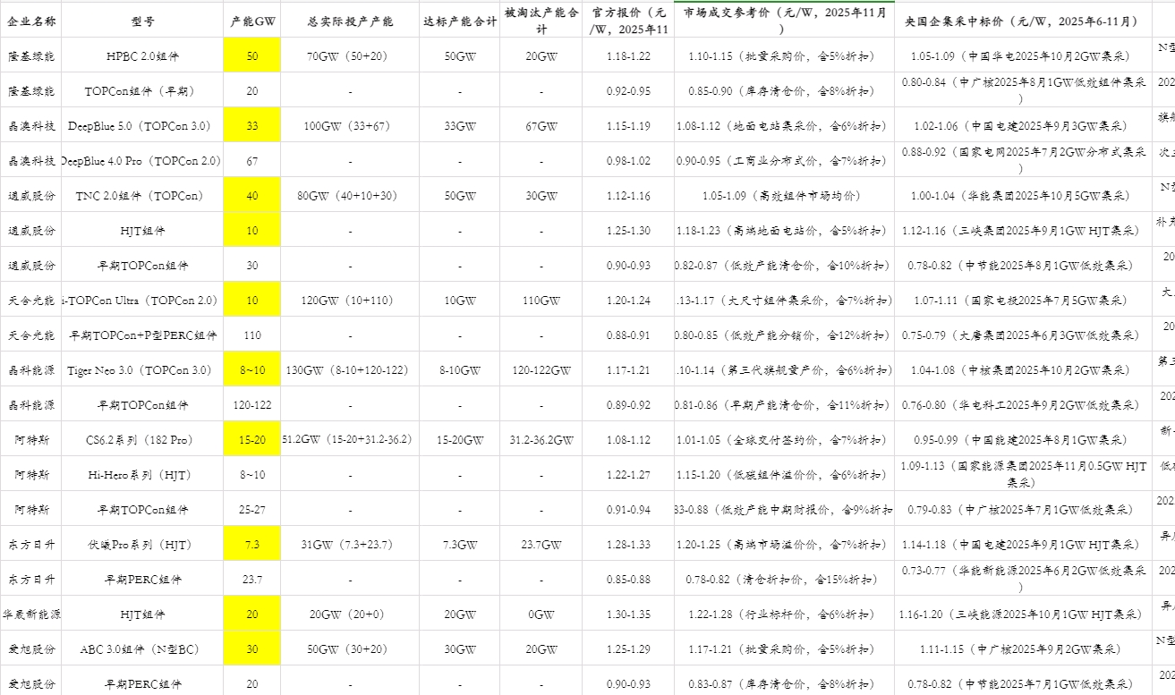Click the official price 1.18-1.22 cell

[x=628, y=55]
